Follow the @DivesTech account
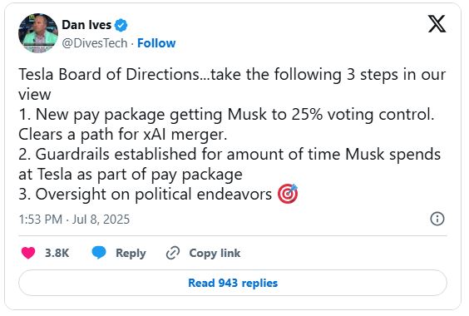This screenshot has width=469, height=316. (x=156, y=43)
